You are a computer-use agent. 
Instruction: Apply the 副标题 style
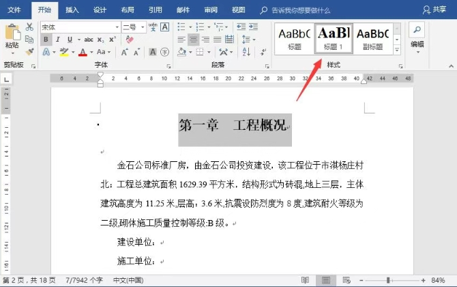click(372, 38)
